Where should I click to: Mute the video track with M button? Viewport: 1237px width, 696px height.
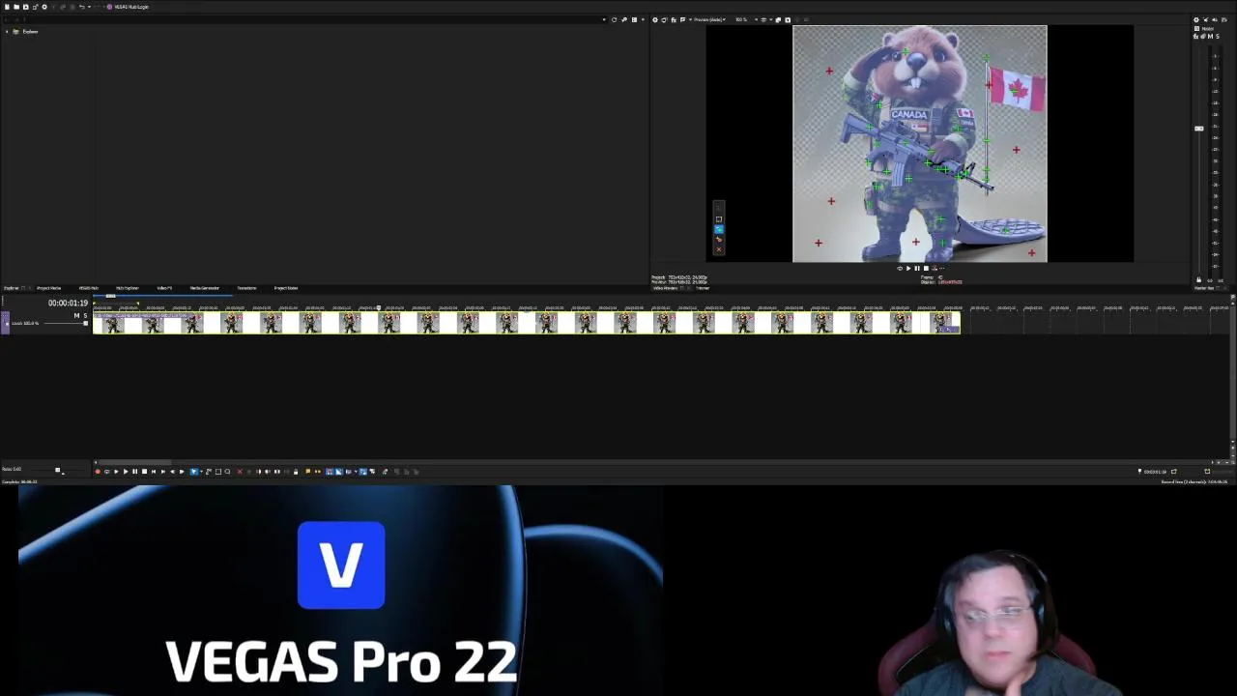[76, 315]
